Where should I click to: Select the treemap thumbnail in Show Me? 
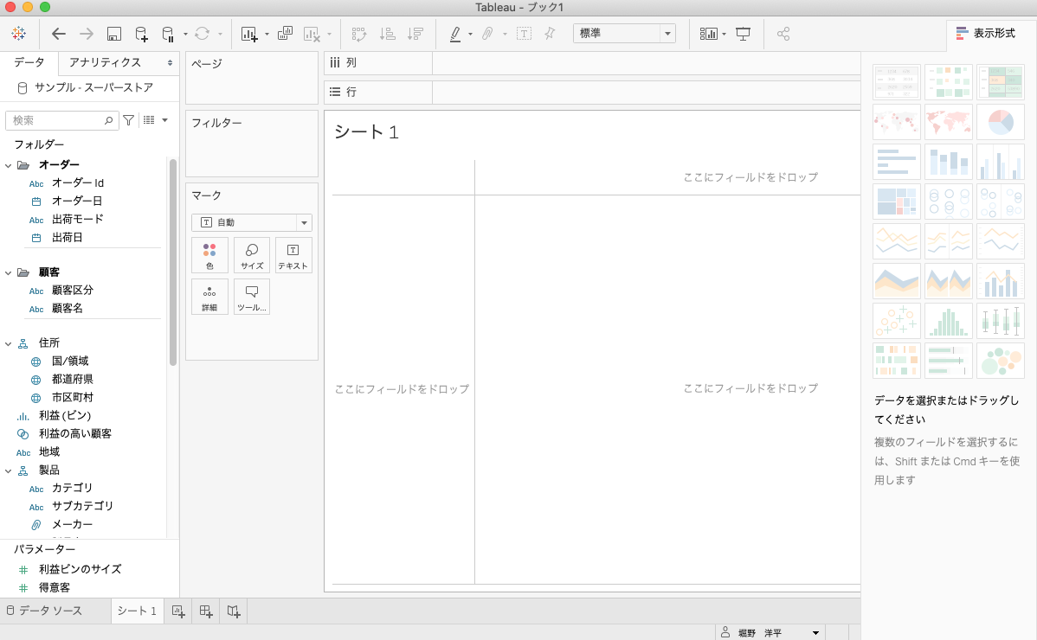tap(896, 201)
